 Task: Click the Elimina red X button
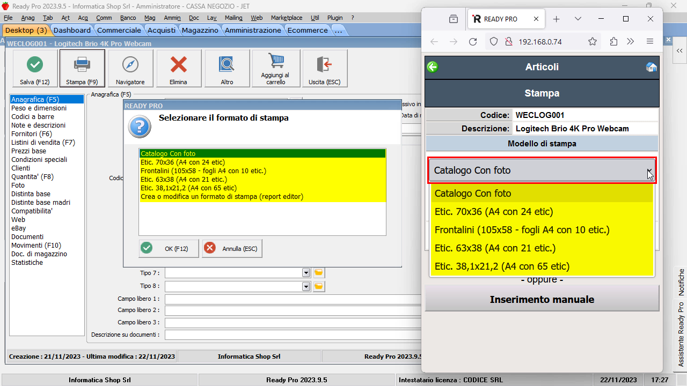(x=178, y=69)
